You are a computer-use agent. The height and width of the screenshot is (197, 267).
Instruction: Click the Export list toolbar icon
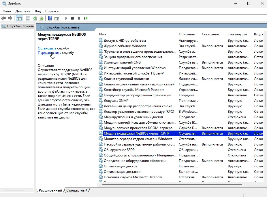click(41, 18)
